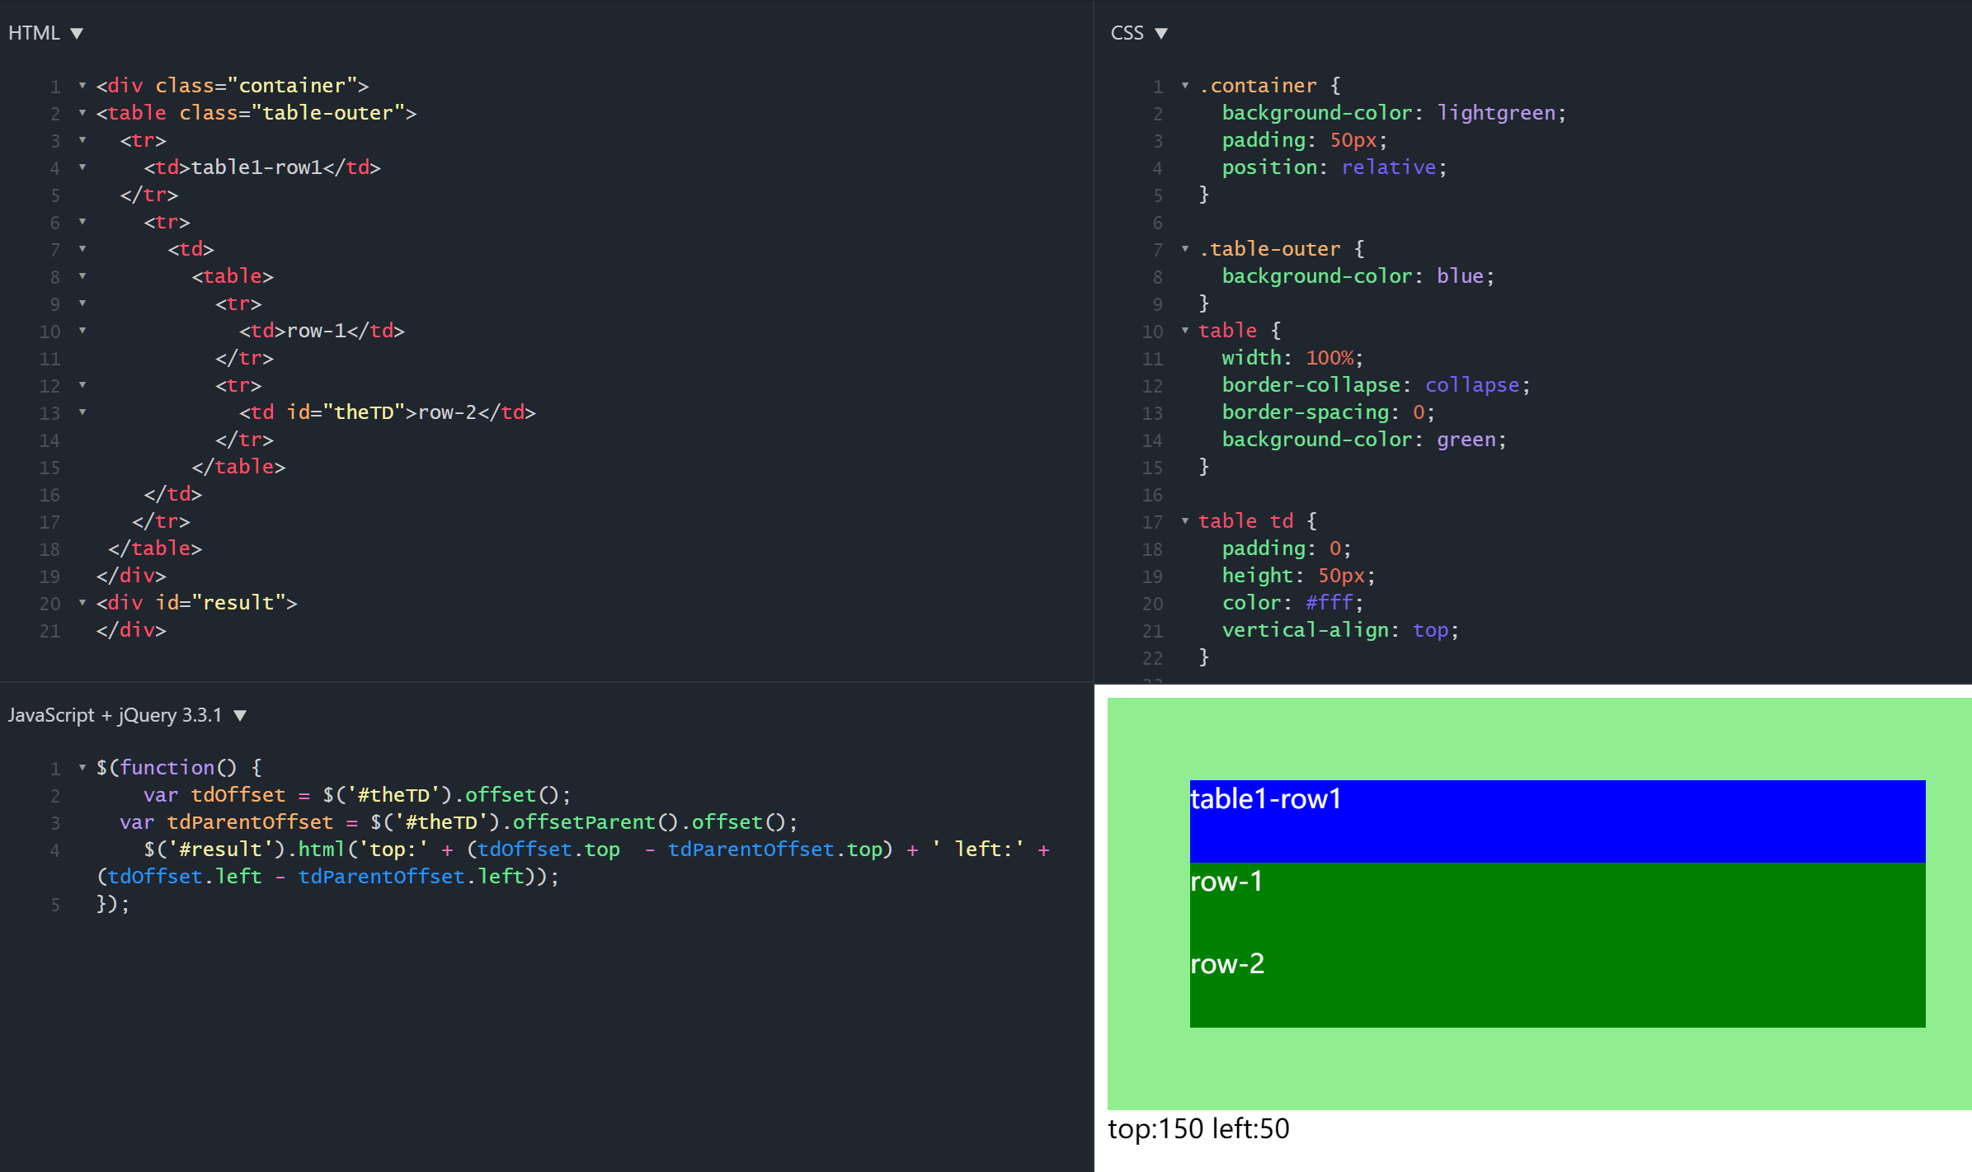Collapse the table CSS rule fold arrow on line 10
This screenshot has height=1172, width=1972.
coord(1185,331)
